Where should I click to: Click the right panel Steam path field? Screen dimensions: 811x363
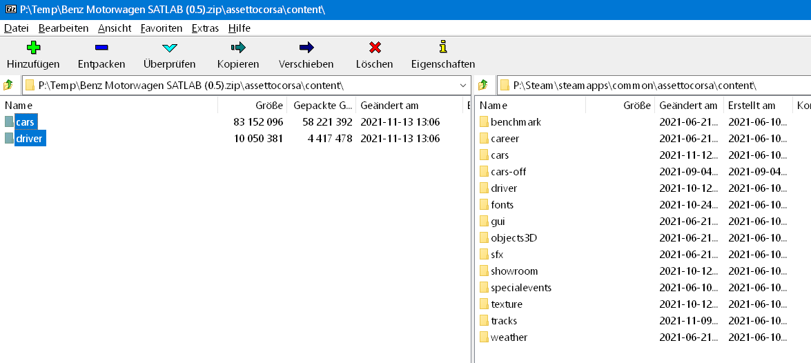pos(654,86)
